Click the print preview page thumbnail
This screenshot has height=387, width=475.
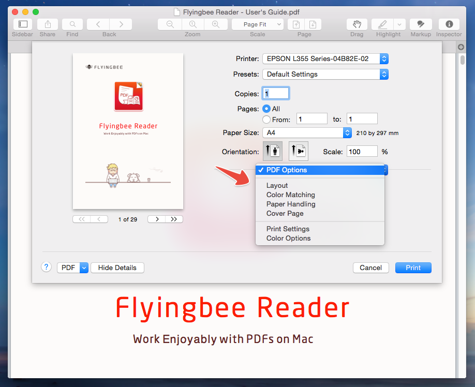coord(128,131)
